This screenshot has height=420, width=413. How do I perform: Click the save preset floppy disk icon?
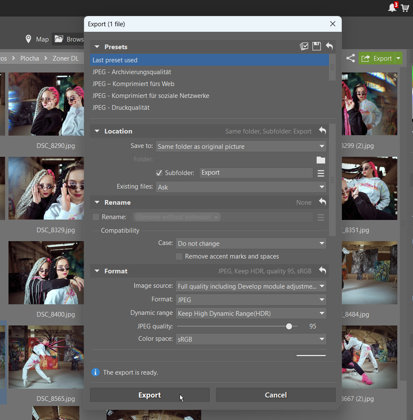pos(317,47)
